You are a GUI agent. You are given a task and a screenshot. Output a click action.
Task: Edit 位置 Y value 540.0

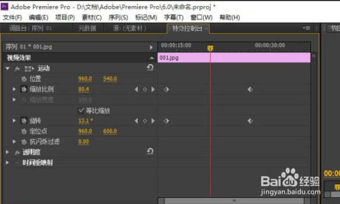click(110, 79)
